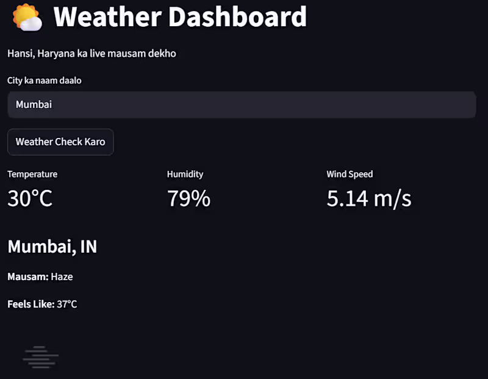Select the Temperature metric label
The image size is (488, 379).
(x=32, y=175)
